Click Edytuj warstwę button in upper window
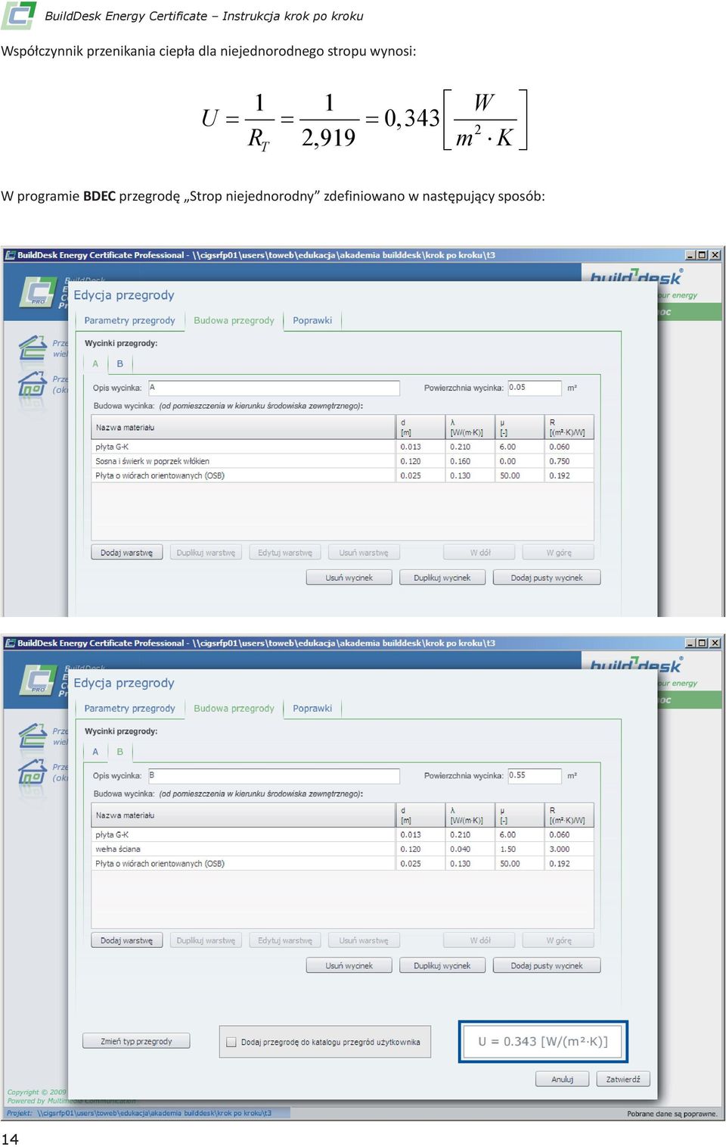The height and width of the screenshot is (1147, 726). pos(285,553)
